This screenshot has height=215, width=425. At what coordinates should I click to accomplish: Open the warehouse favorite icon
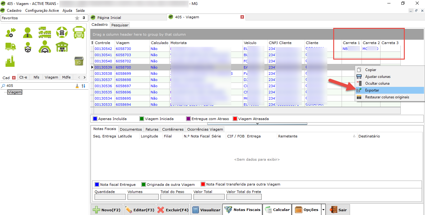click(x=62, y=47)
